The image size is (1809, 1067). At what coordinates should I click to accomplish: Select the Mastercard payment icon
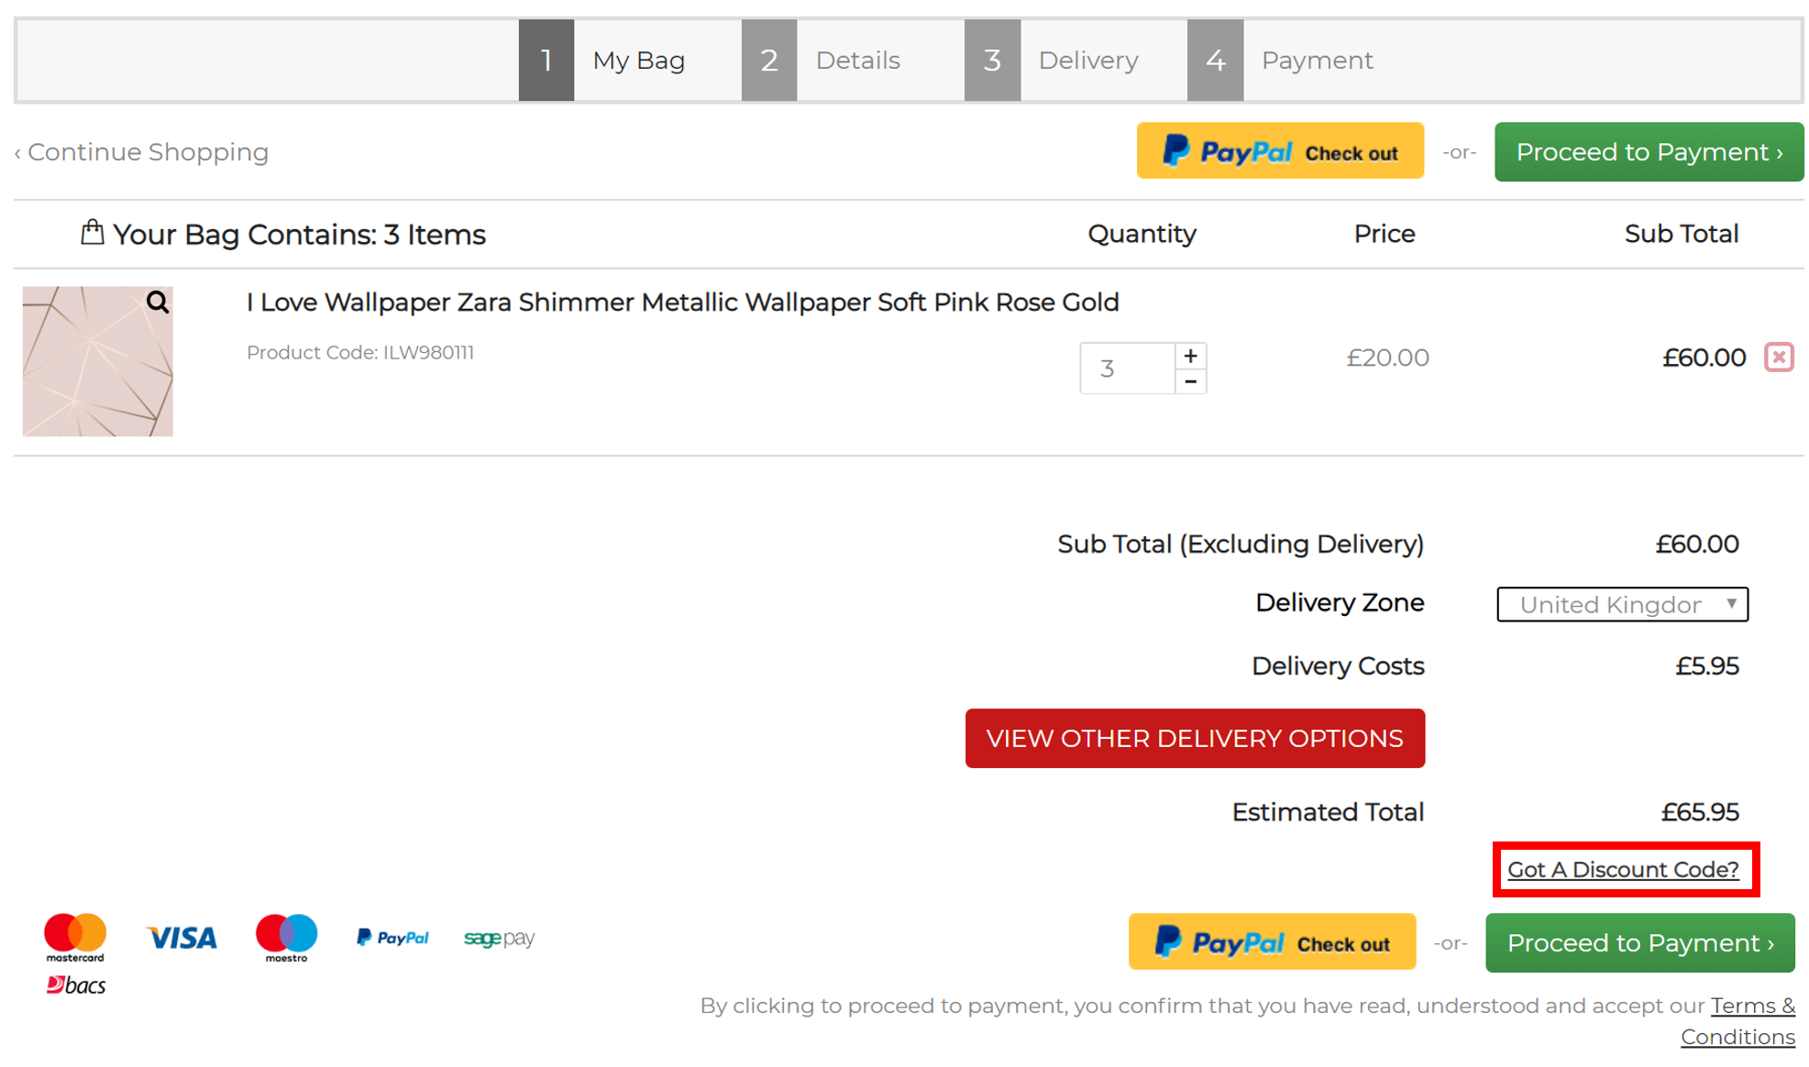(x=74, y=933)
